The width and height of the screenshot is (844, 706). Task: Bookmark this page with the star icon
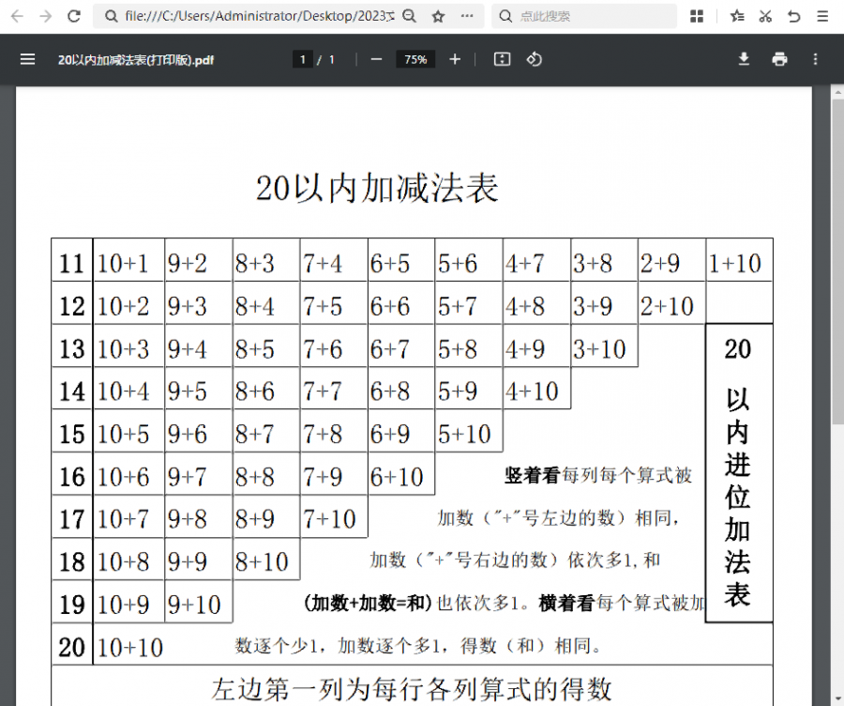pyautogui.click(x=438, y=16)
